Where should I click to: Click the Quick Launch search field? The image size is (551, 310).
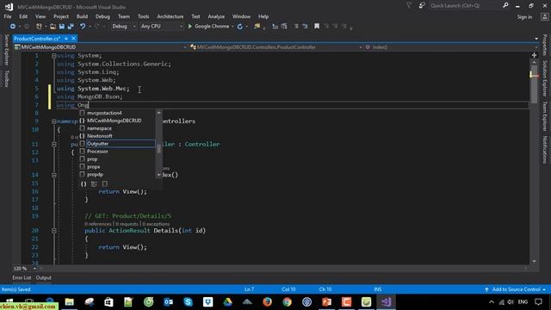tap(465, 6)
